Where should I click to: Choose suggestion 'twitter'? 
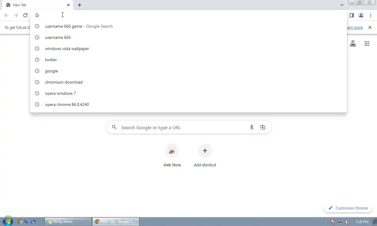coord(188,60)
